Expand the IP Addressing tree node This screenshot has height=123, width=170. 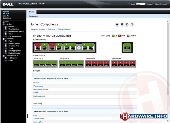(x=6, y=29)
